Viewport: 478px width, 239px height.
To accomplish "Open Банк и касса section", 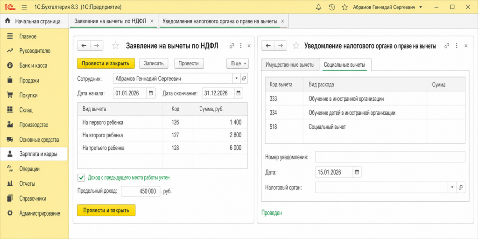I will [x=34, y=65].
